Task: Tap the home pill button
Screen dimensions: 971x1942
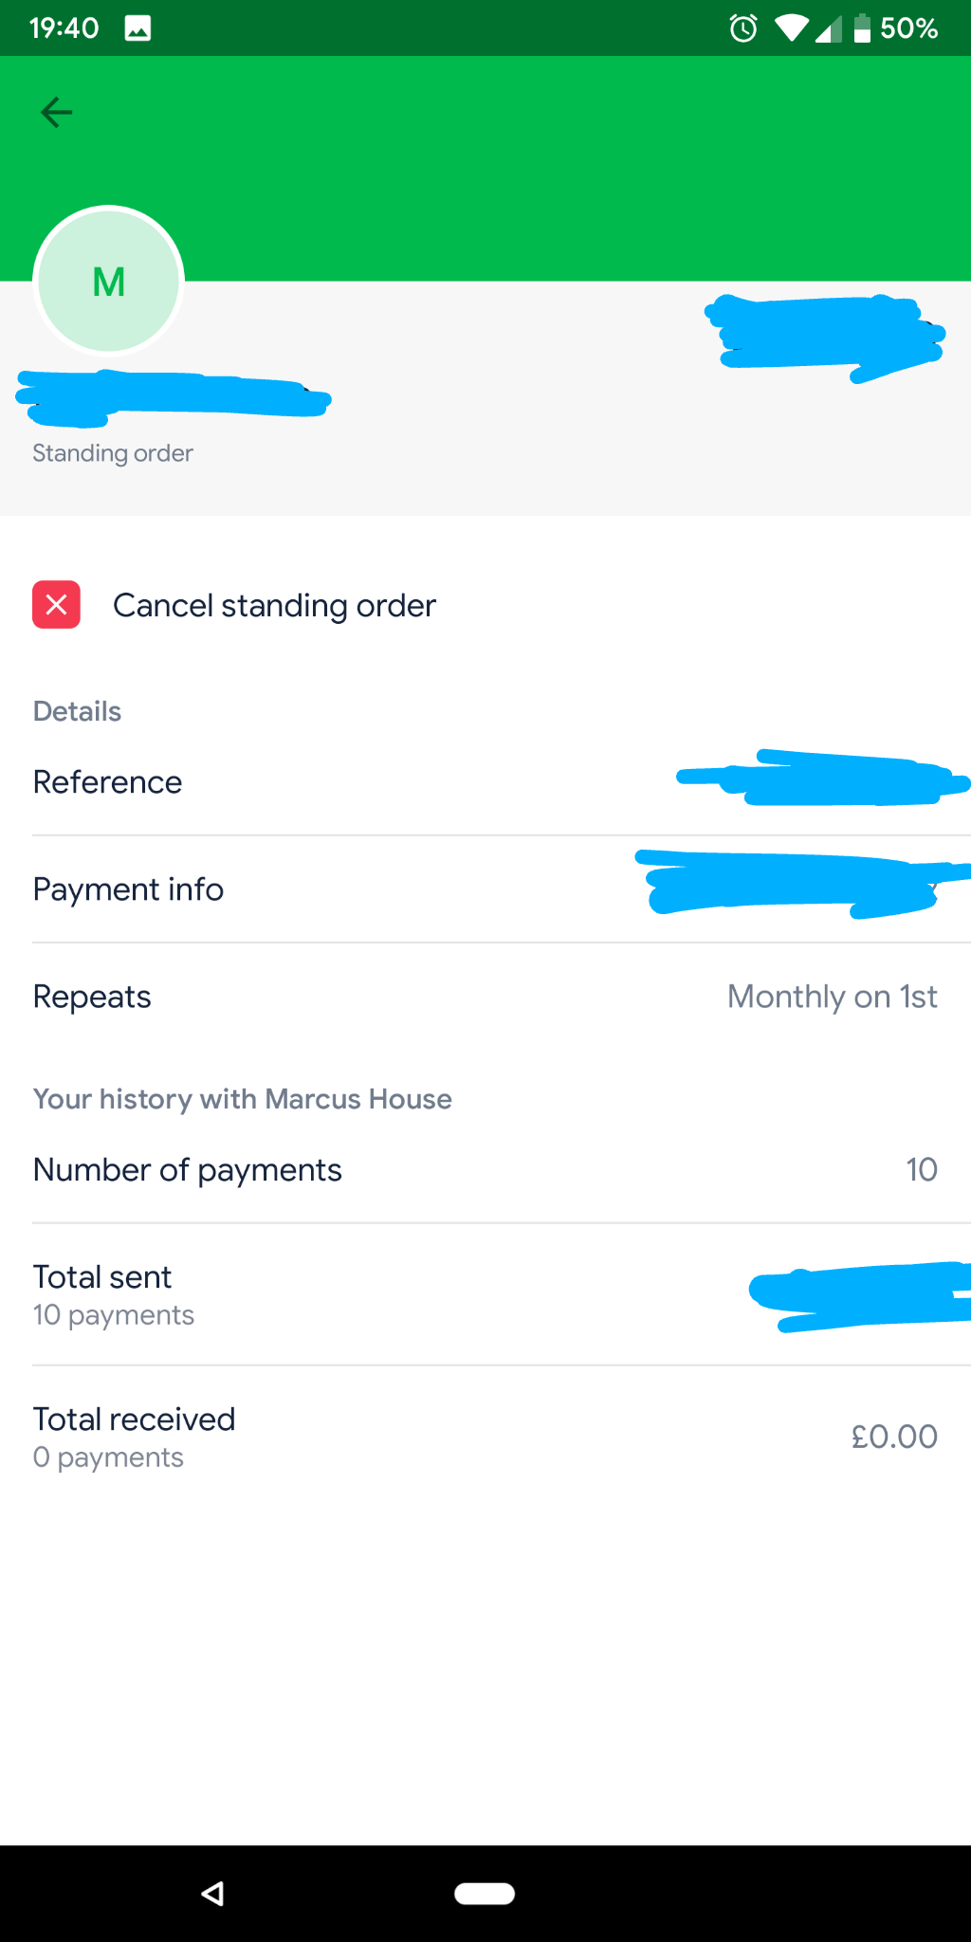Action: (485, 1894)
